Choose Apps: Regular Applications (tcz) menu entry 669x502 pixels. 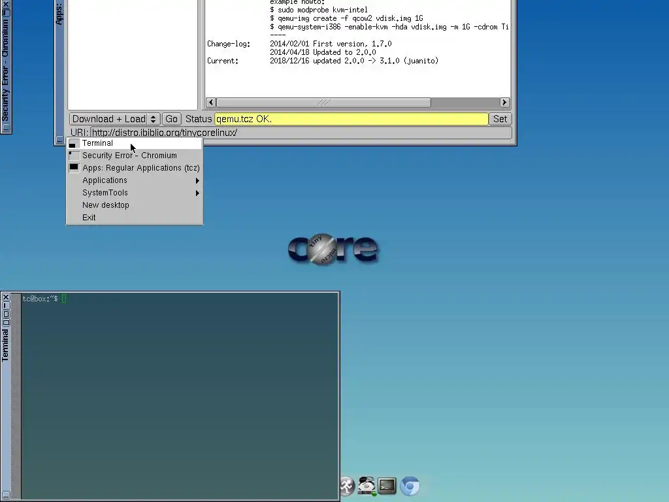[x=135, y=168]
